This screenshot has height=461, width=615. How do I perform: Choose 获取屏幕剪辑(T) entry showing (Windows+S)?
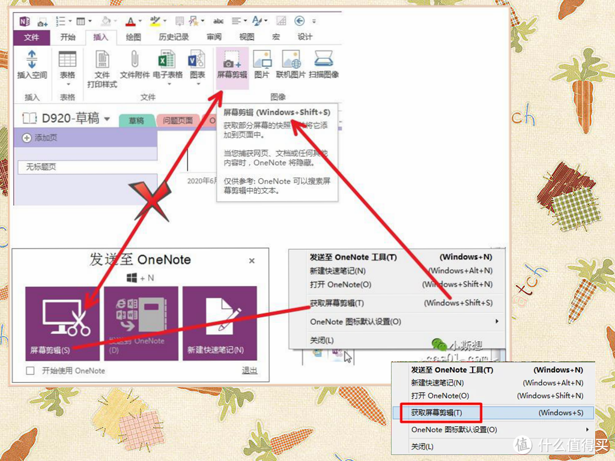[x=494, y=413]
